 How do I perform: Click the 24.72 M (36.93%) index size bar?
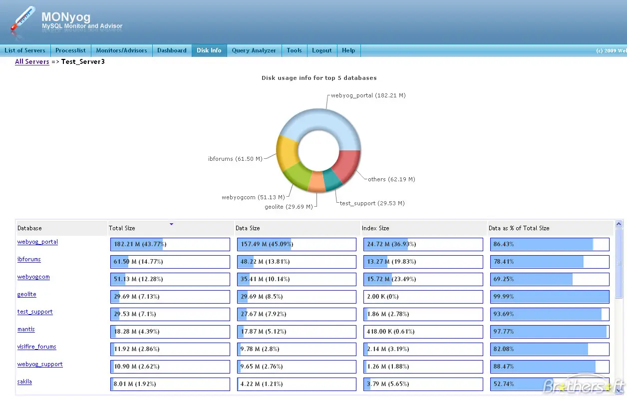tap(423, 244)
